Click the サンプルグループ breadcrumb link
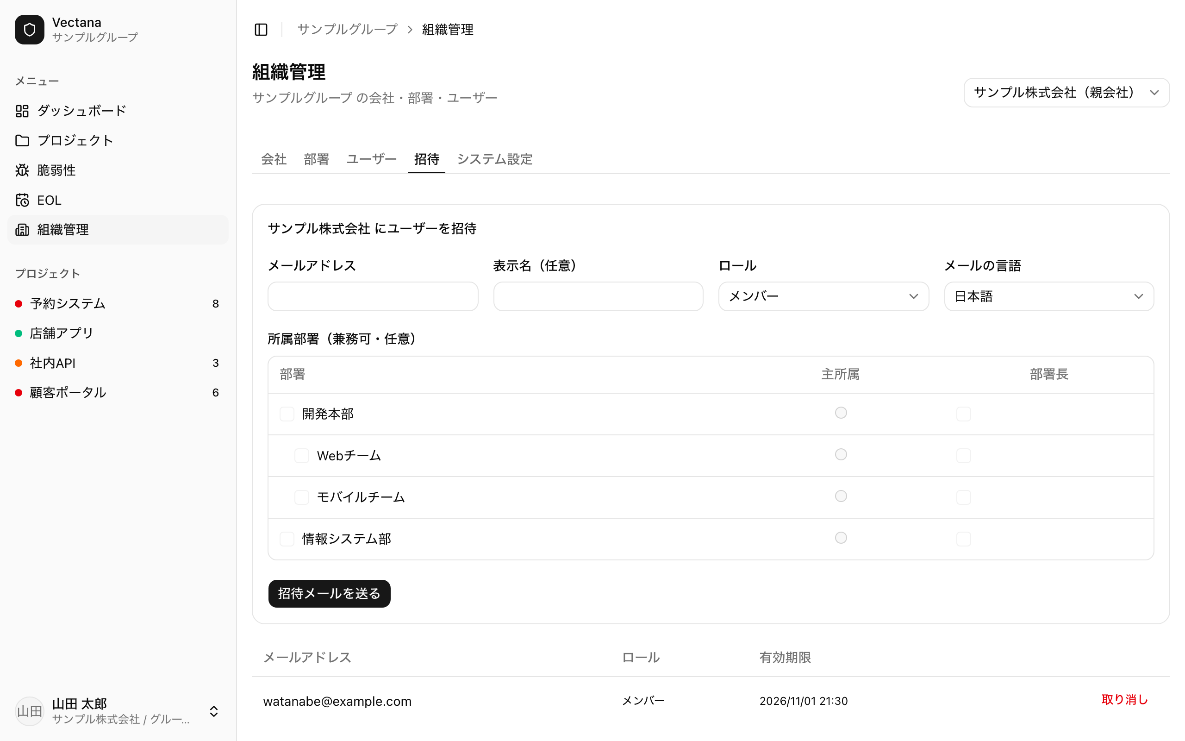Screen dimensions: 1185x741 click(347, 29)
